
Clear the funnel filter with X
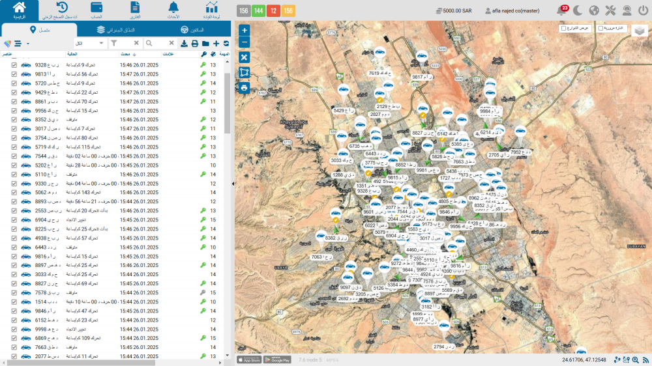(x=136, y=43)
